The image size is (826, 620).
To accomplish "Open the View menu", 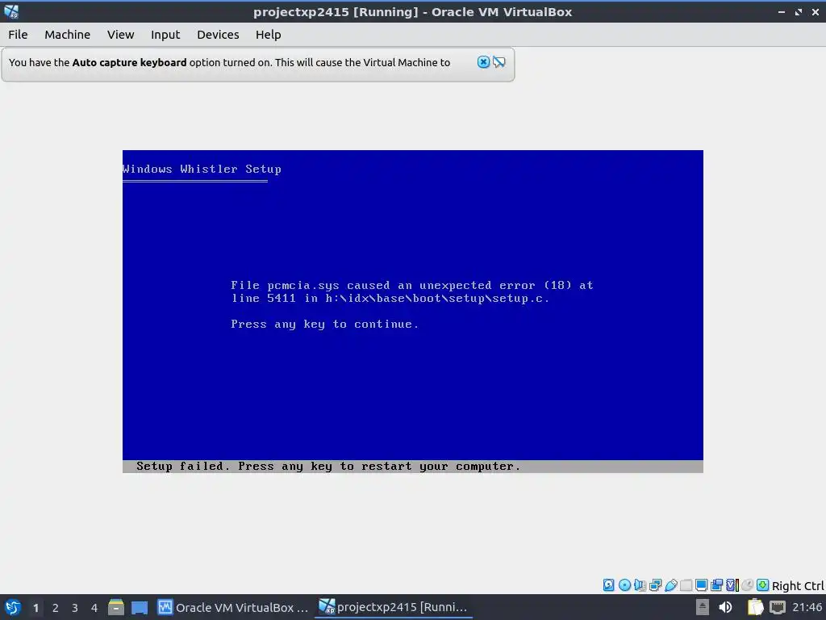I will coord(120,35).
